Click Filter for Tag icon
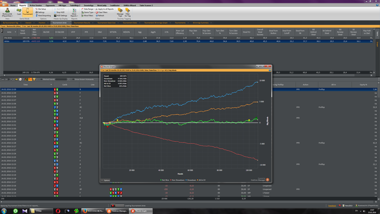The width and height of the screenshot is (380, 214). (128, 12)
